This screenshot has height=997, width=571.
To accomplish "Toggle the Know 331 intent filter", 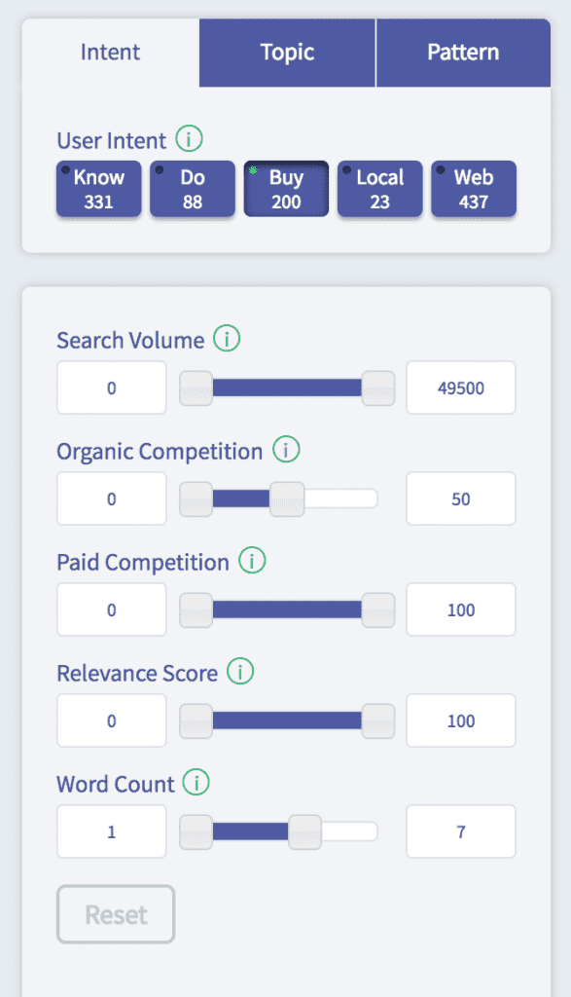I will point(99,189).
